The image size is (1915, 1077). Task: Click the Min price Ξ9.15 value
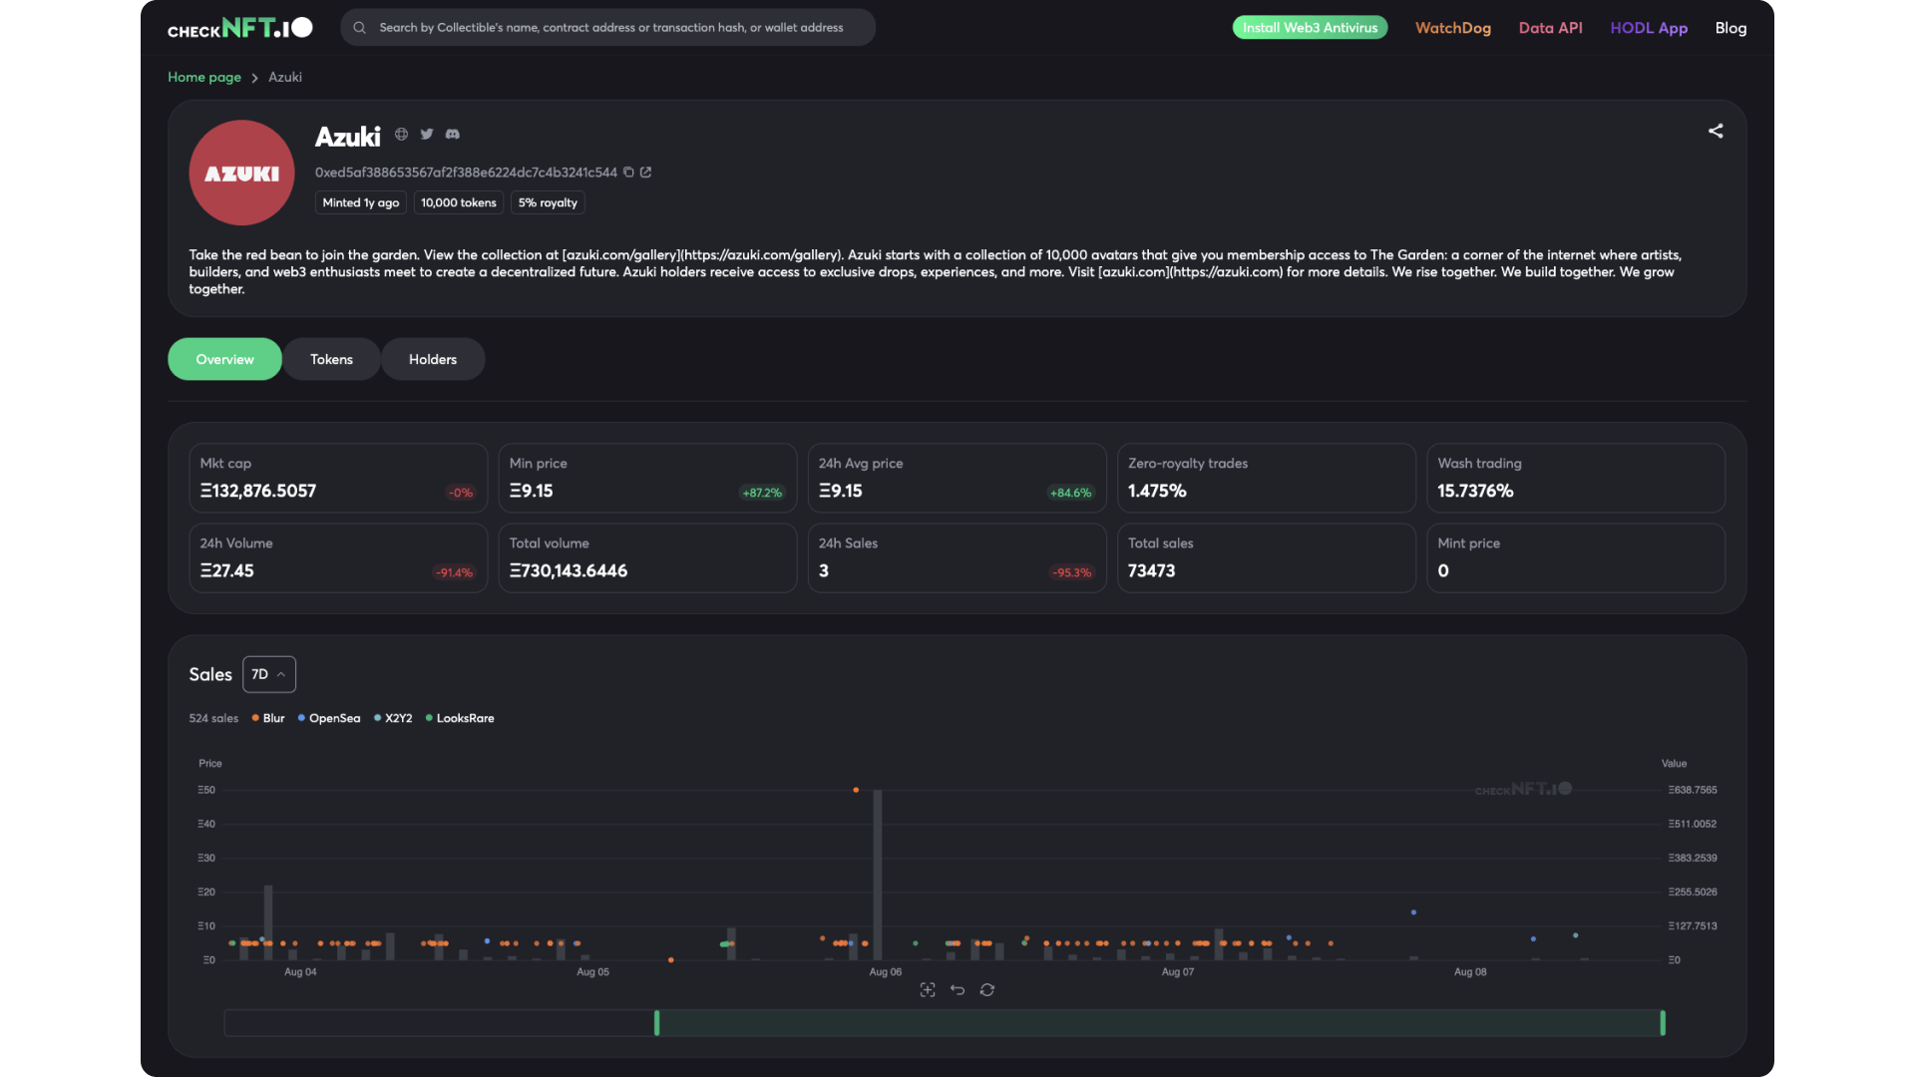532,491
